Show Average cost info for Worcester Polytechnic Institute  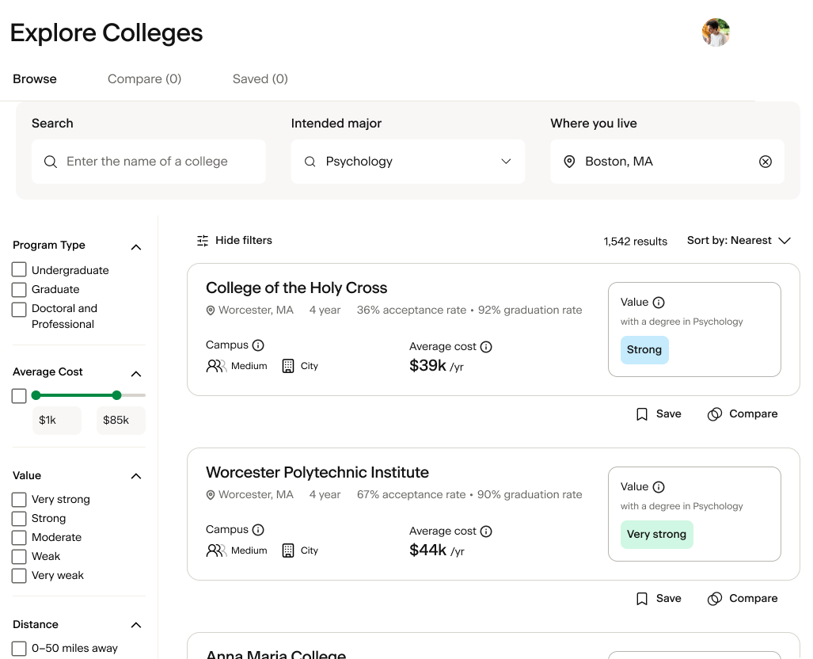[x=486, y=531]
